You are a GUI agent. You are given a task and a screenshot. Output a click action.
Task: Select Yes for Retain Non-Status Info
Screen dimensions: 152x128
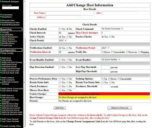click(x=103, y=82)
